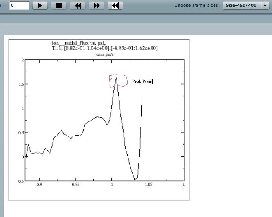Click the 1.05 x-axis tick label
The height and width of the screenshot is (217, 272).
coord(148,184)
